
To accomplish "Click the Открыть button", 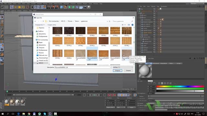I will tap(117, 71).
